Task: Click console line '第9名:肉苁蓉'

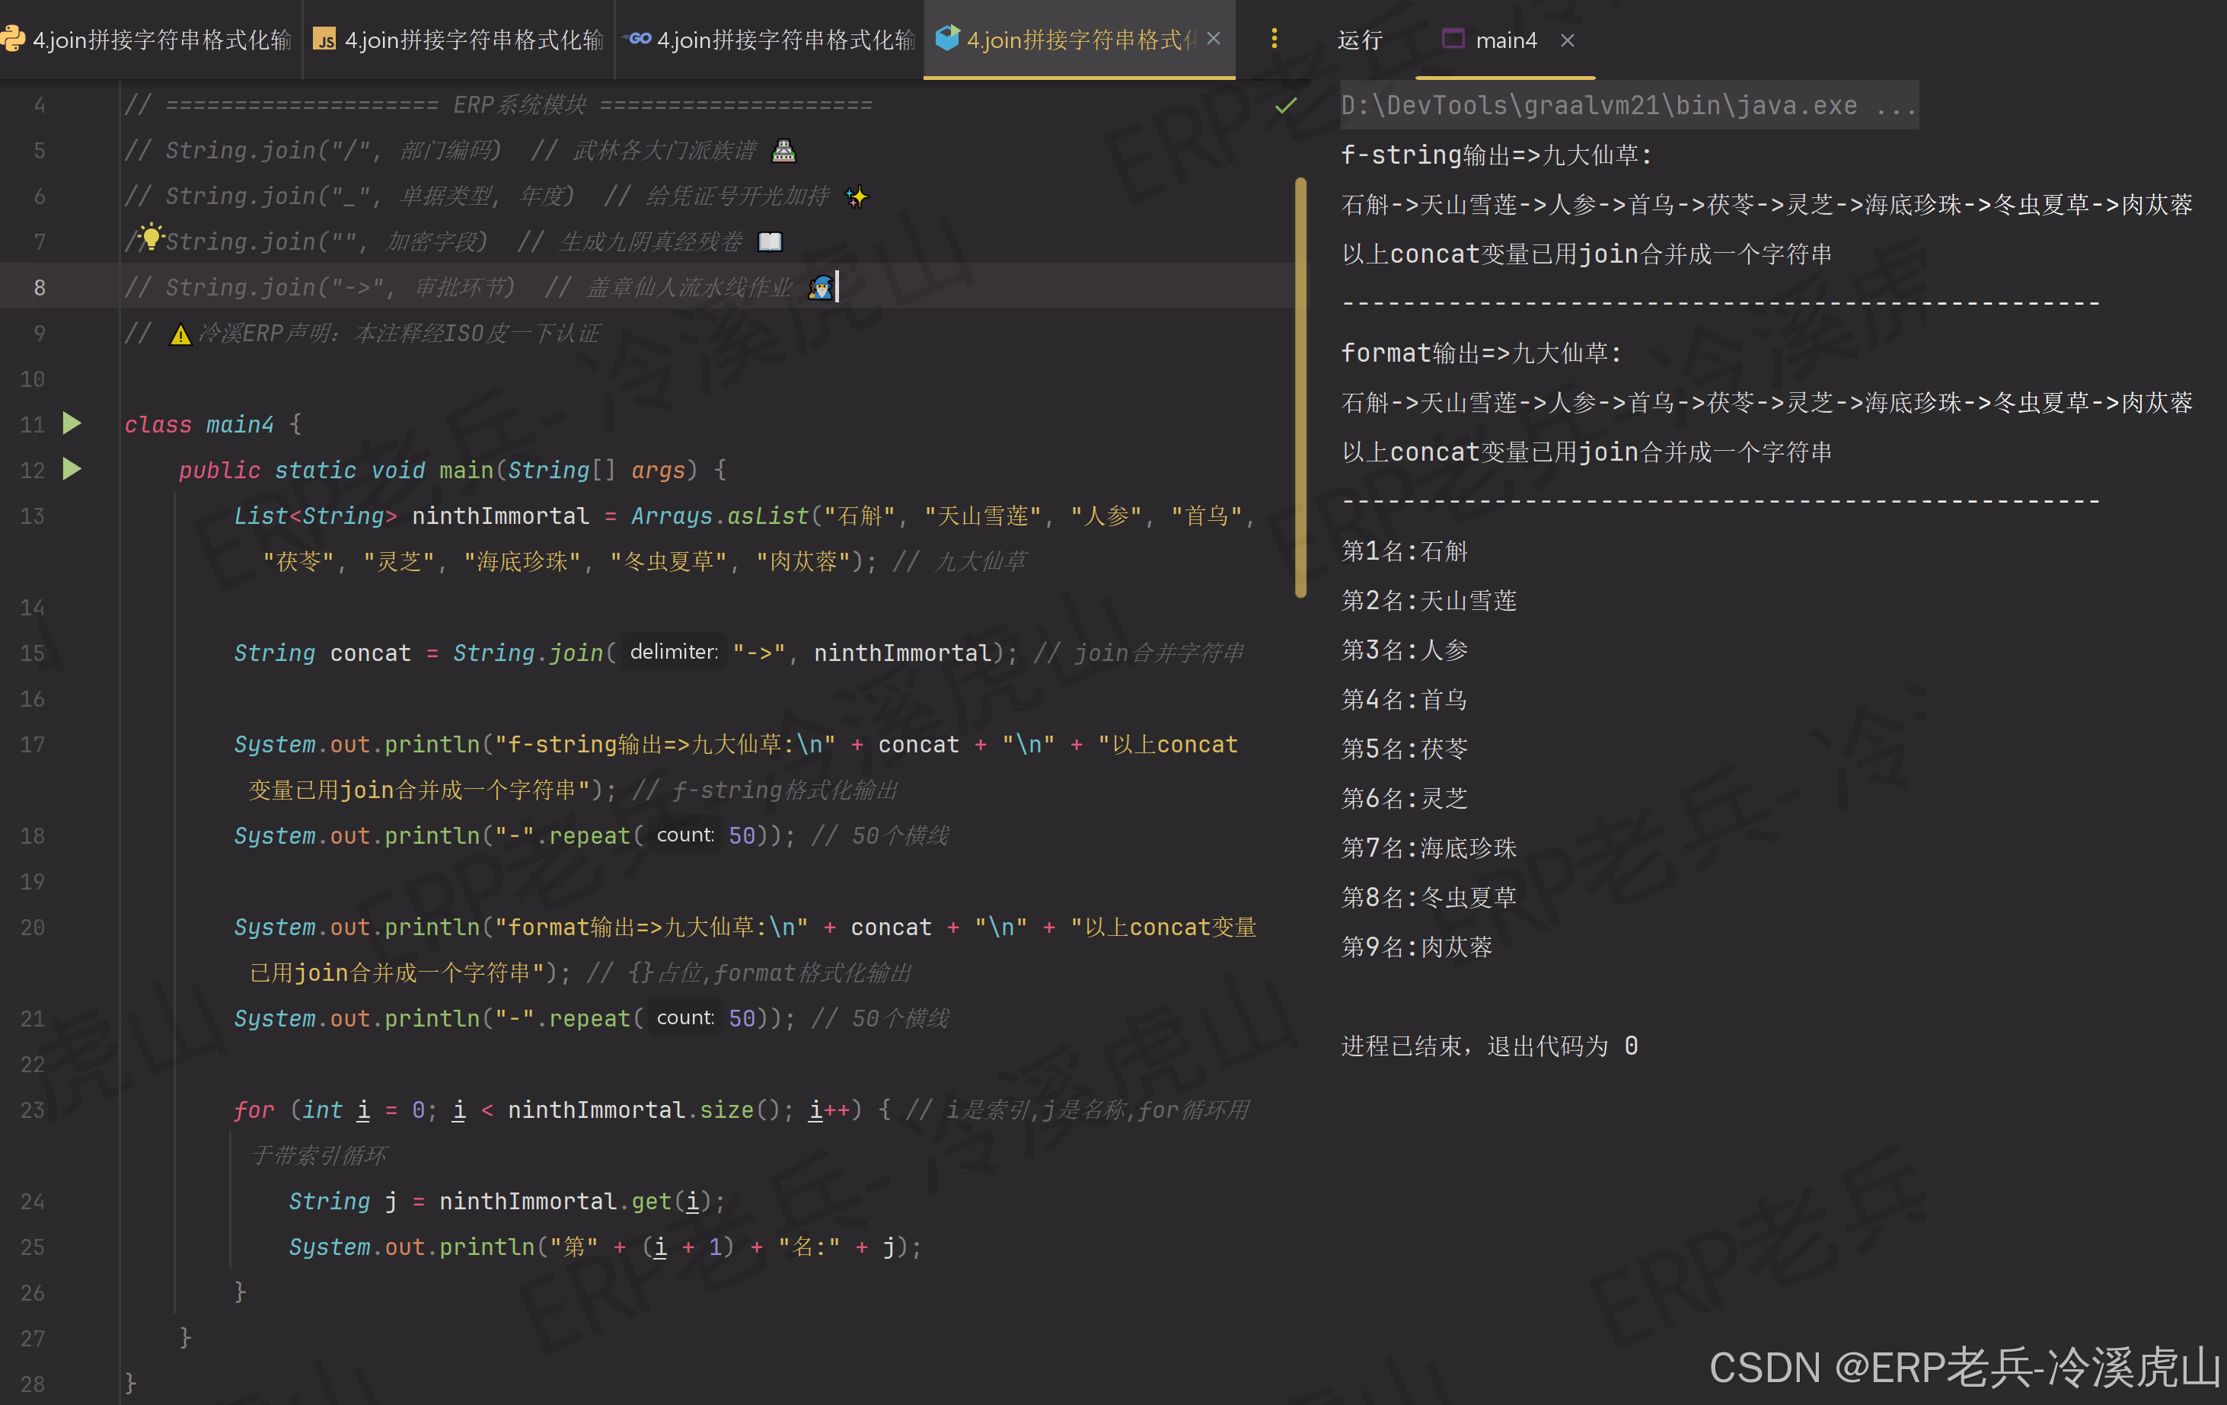Action: point(1416,947)
